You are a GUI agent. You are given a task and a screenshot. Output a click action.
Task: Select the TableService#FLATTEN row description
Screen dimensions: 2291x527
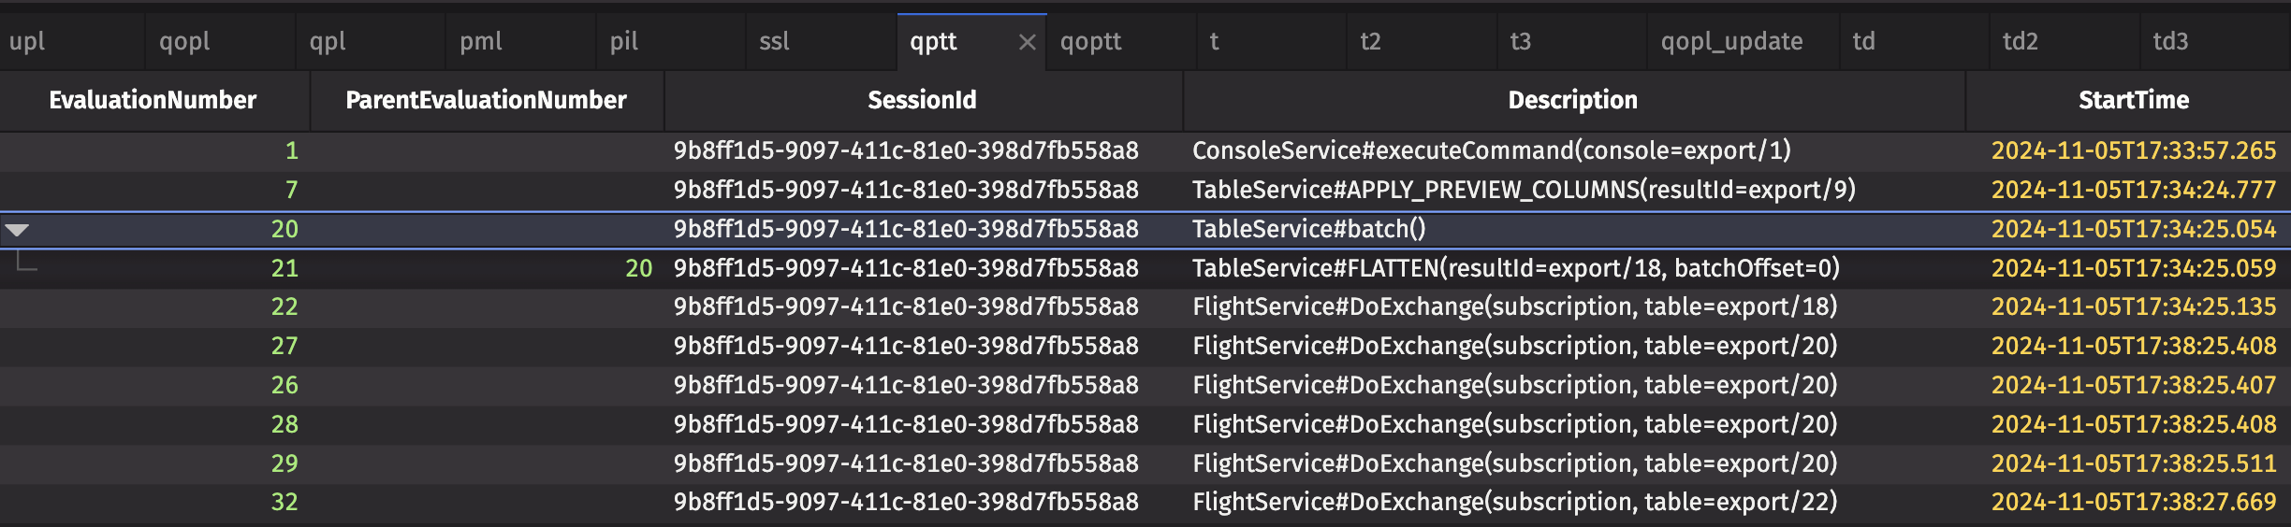pyautogui.click(x=1515, y=268)
